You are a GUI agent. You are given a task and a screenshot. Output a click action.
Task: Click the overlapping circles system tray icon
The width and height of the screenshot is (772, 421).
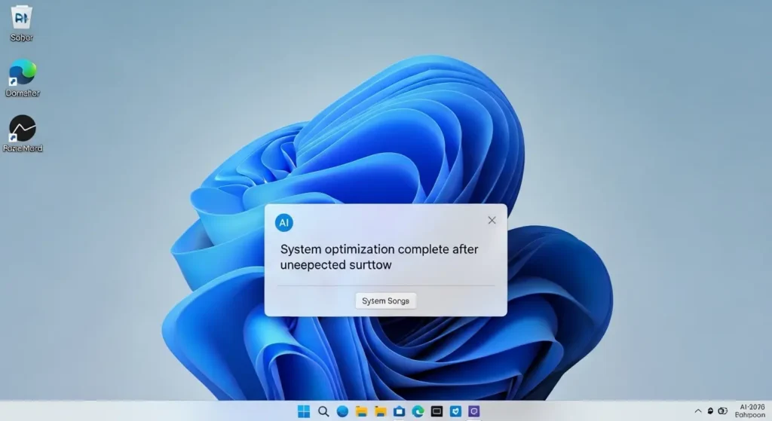pos(723,411)
